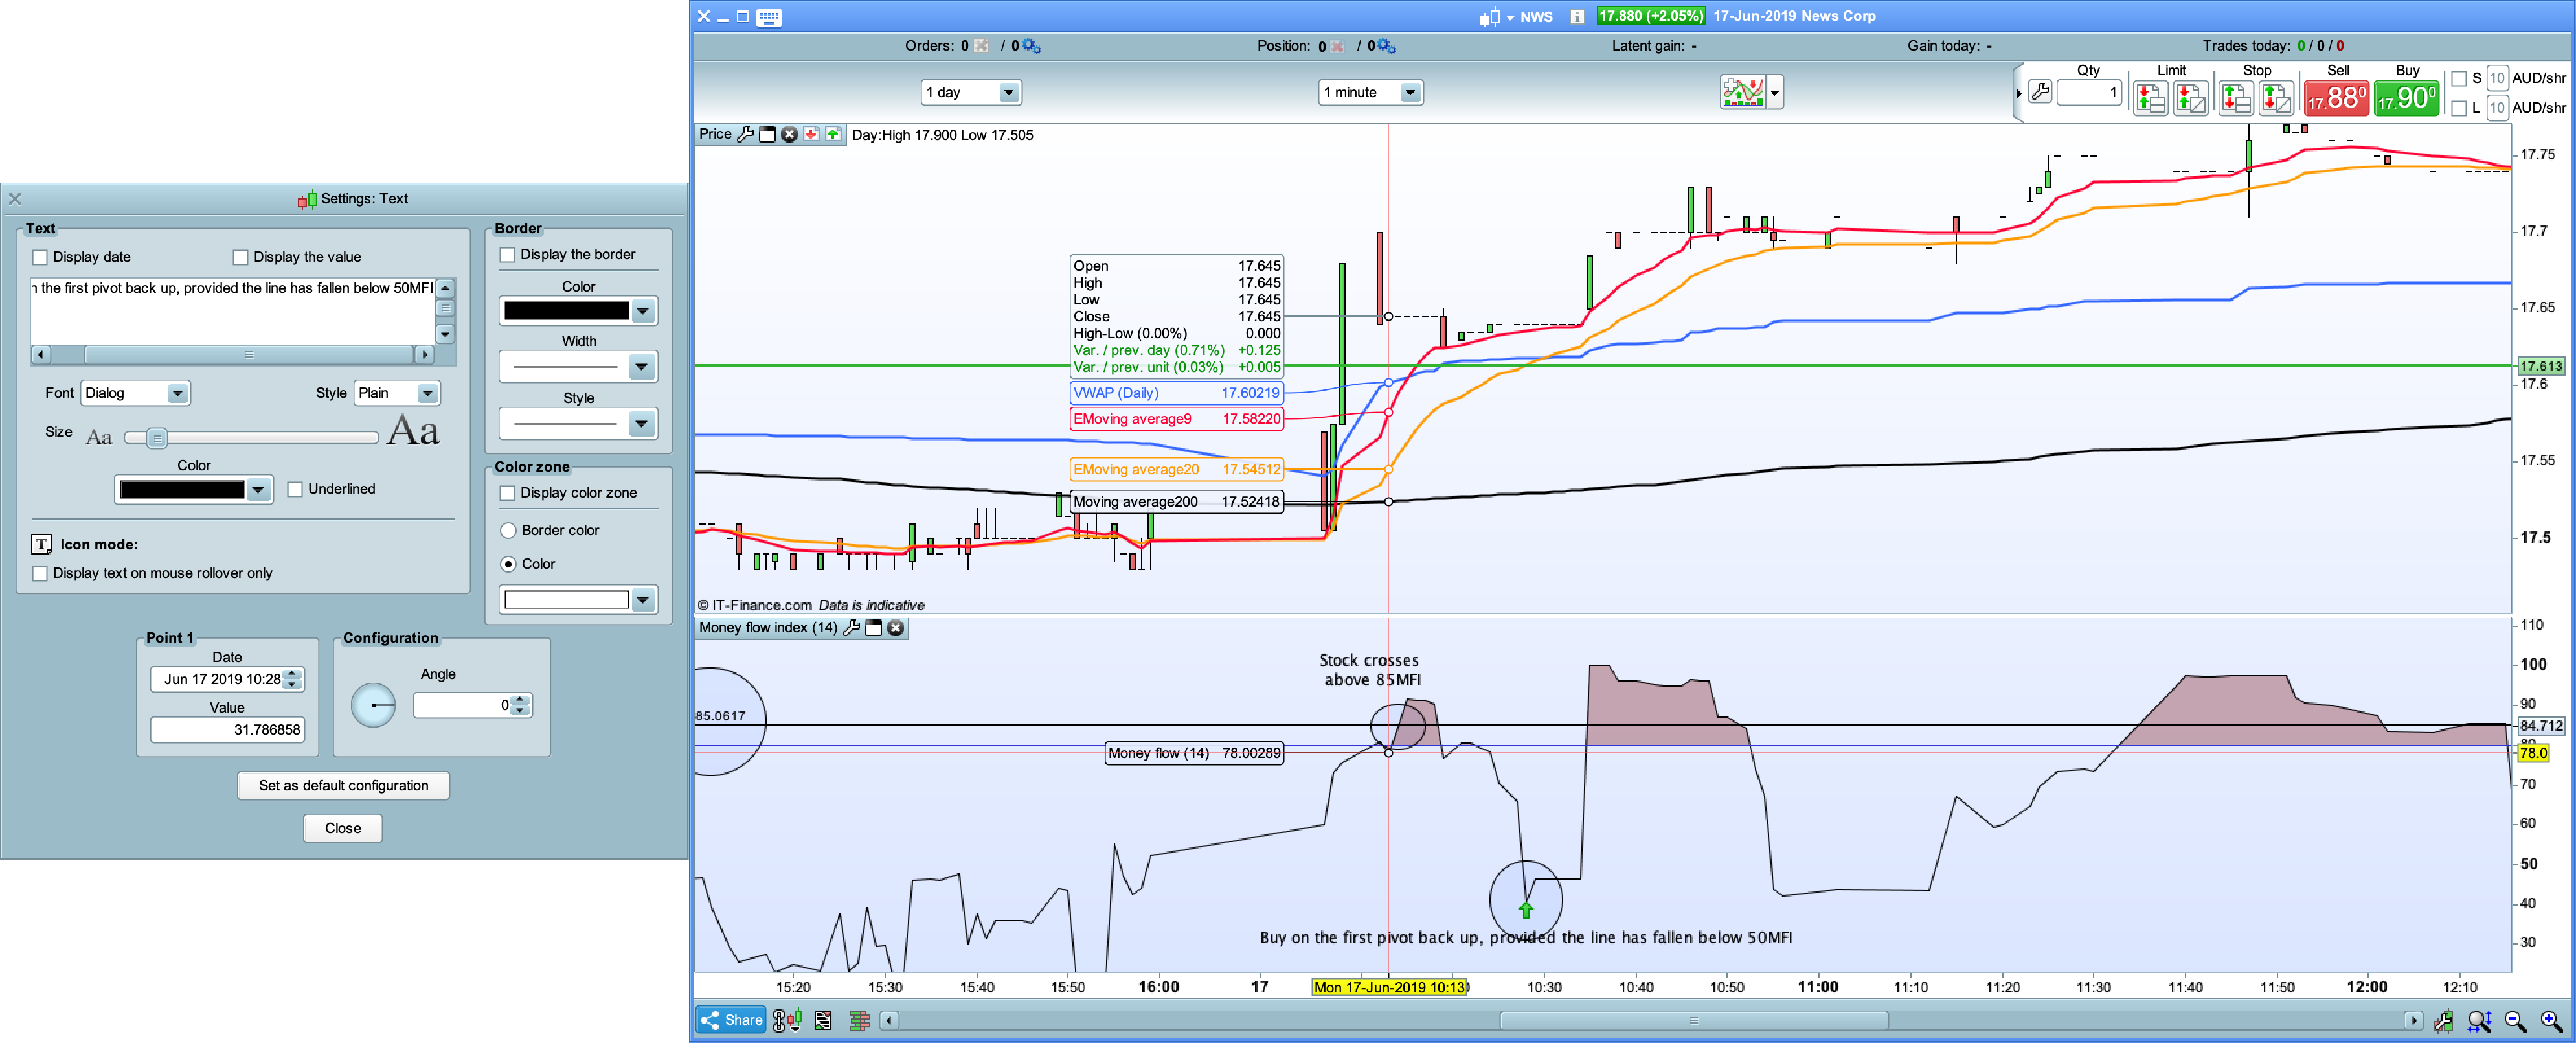
Task: Remove the Money flow index panel
Action: pos(896,628)
